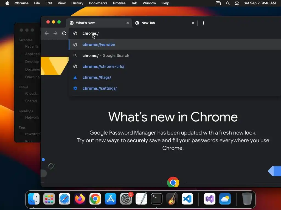Screen dimensions: 281x210
Task: Open Spotlight search in the menu bar
Action: (x=228, y=3)
